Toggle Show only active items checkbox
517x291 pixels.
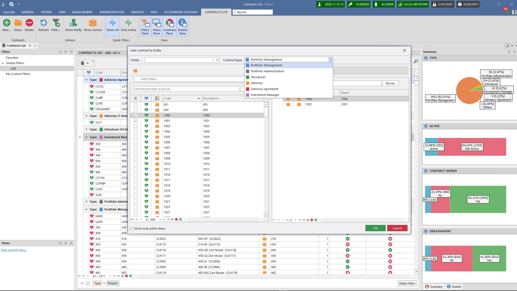tap(131, 228)
